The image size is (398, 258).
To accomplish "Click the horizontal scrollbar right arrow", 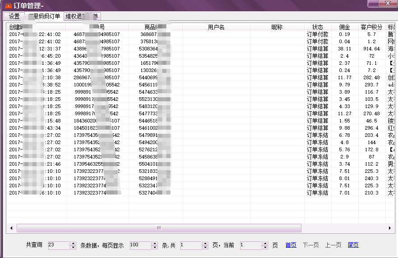I will point(389,228).
